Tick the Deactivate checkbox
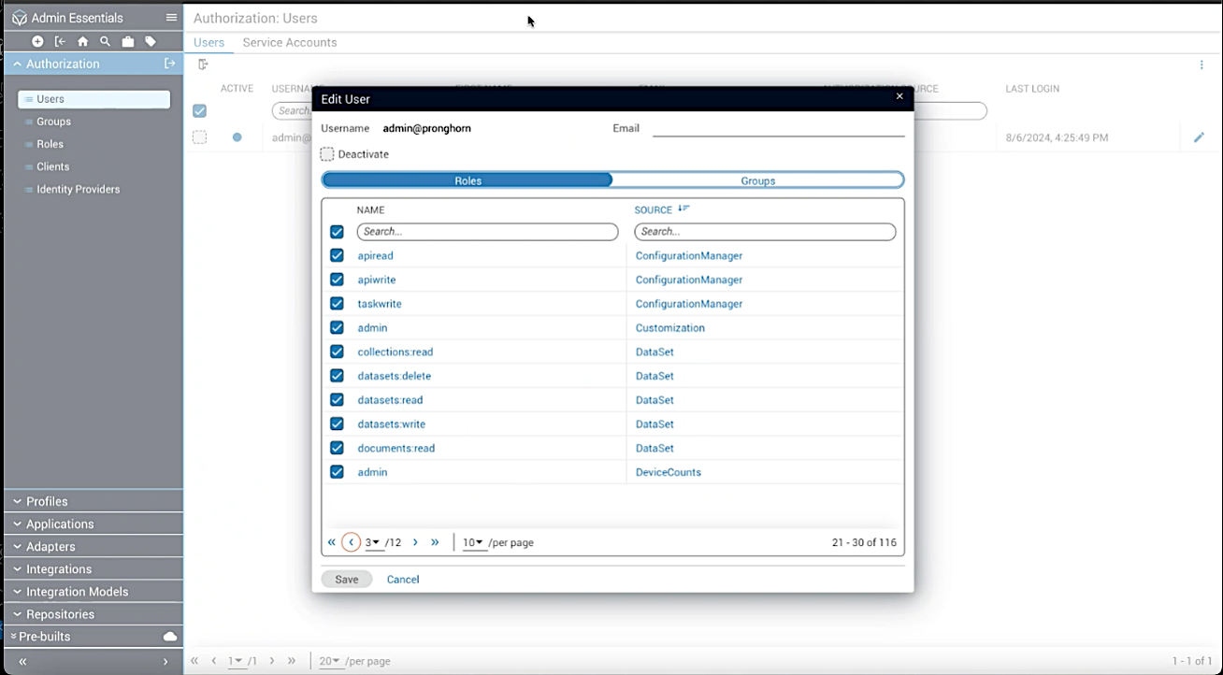 coord(327,154)
